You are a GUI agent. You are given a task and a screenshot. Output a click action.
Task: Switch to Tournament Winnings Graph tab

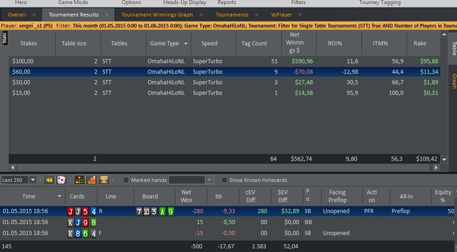pos(157,14)
